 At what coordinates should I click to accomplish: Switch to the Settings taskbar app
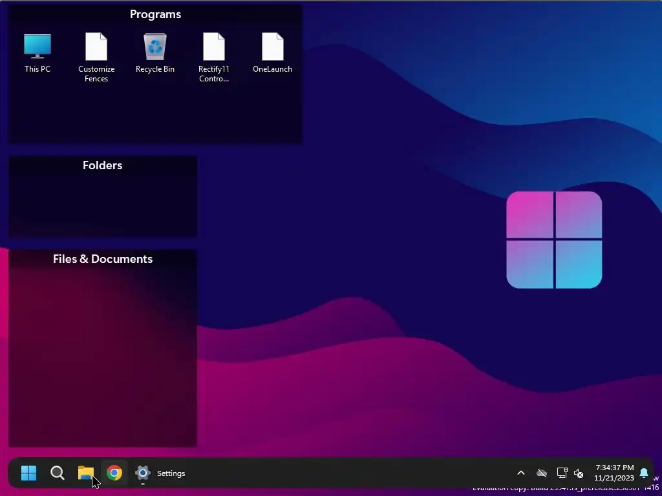[160, 473]
